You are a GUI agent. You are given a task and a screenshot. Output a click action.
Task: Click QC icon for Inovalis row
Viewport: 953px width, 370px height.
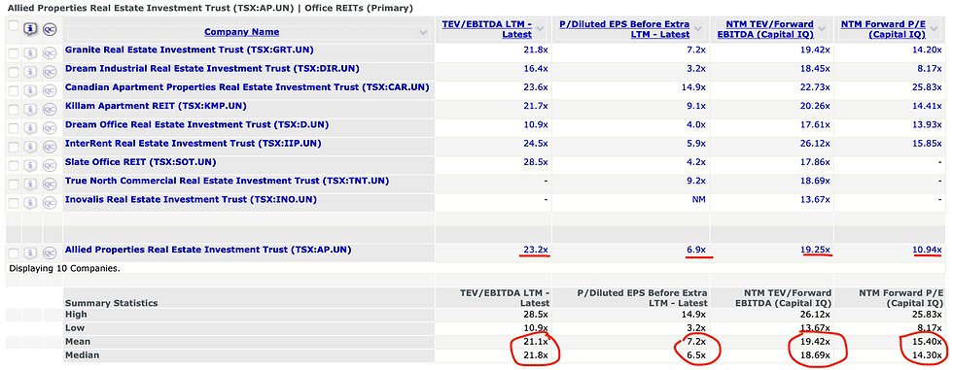pos(50,203)
